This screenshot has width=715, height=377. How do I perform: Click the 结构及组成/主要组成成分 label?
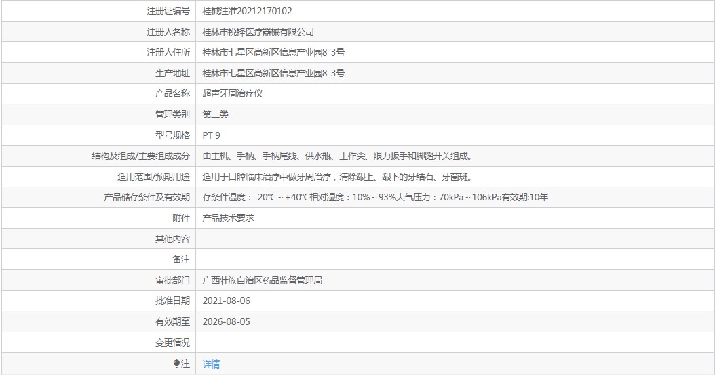[141, 156]
